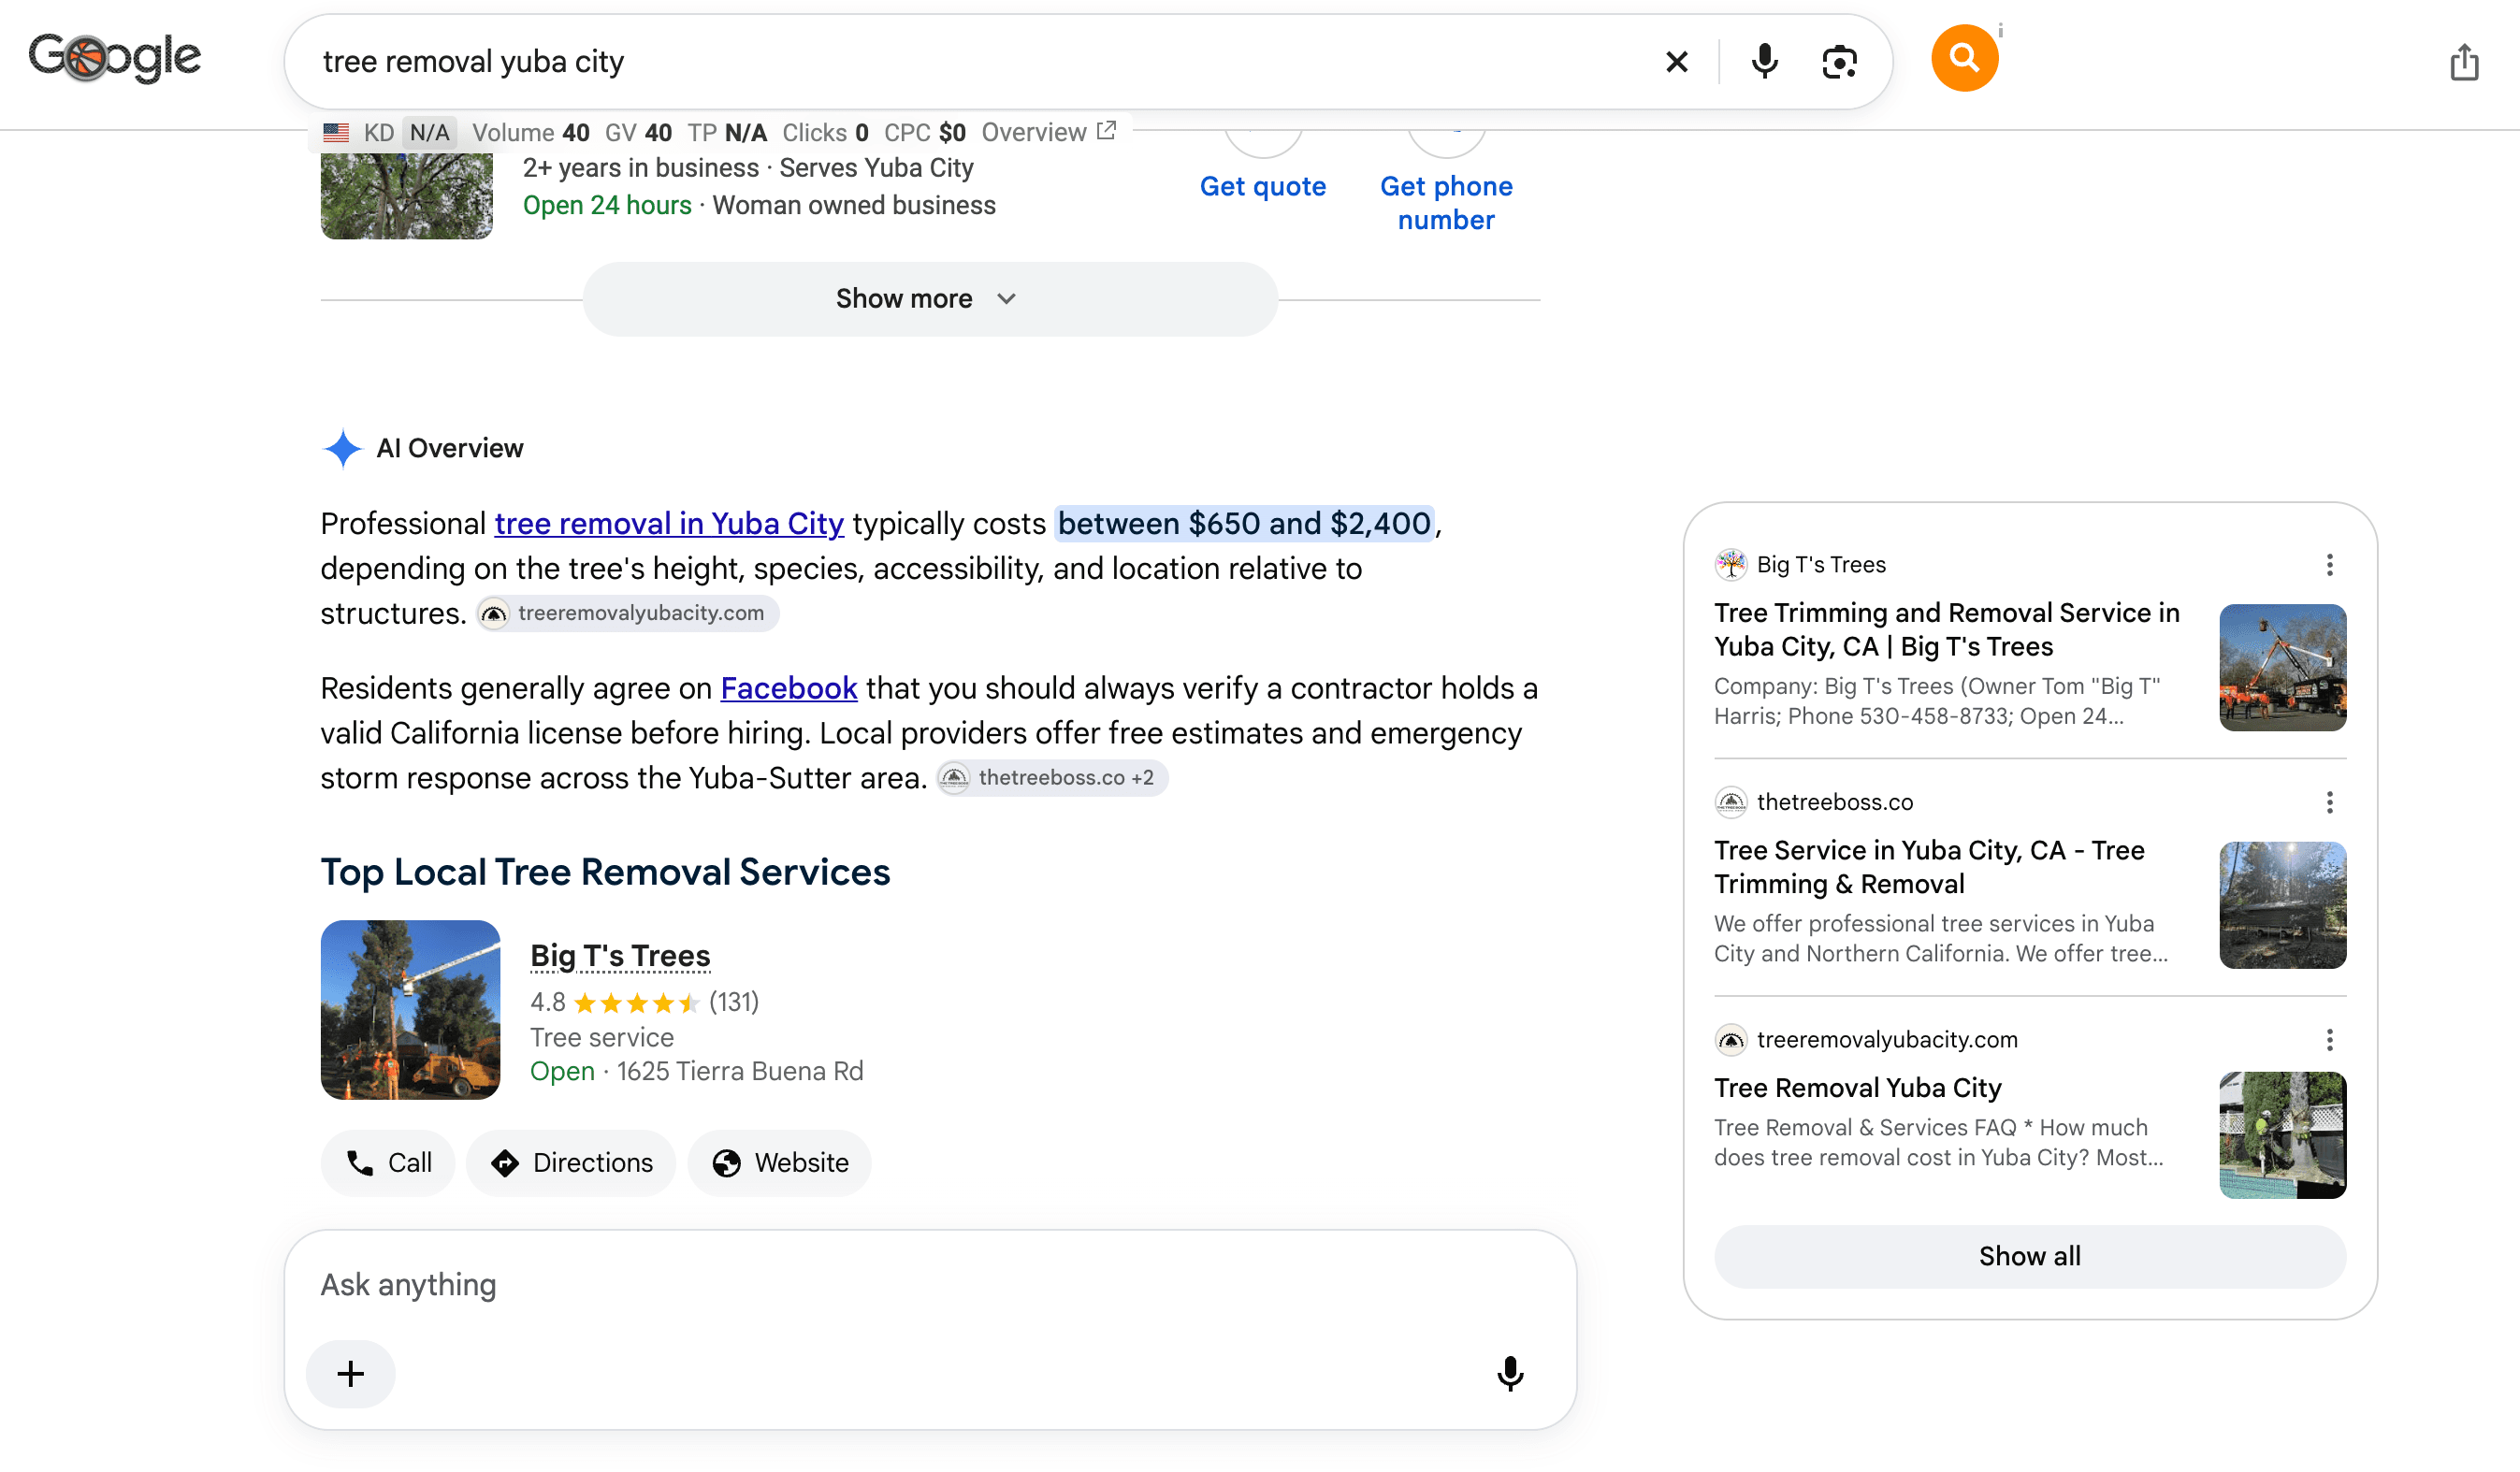Image resolution: width=2520 pixels, height=1472 pixels.
Task: Open the Big T's Trees business title
Action: click(620, 956)
